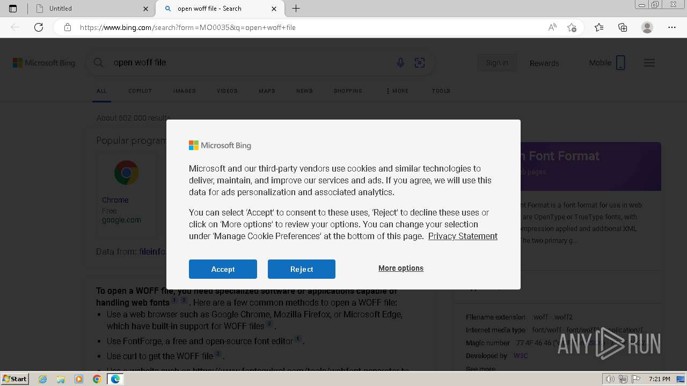Close the open woff file tab
Image resolution: width=687 pixels, height=386 pixels.
tap(274, 9)
